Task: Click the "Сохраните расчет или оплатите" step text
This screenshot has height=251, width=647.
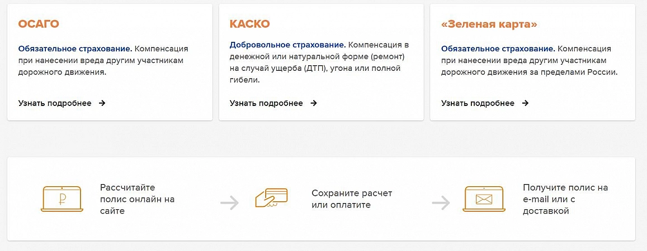Action: (x=352, y=199)
